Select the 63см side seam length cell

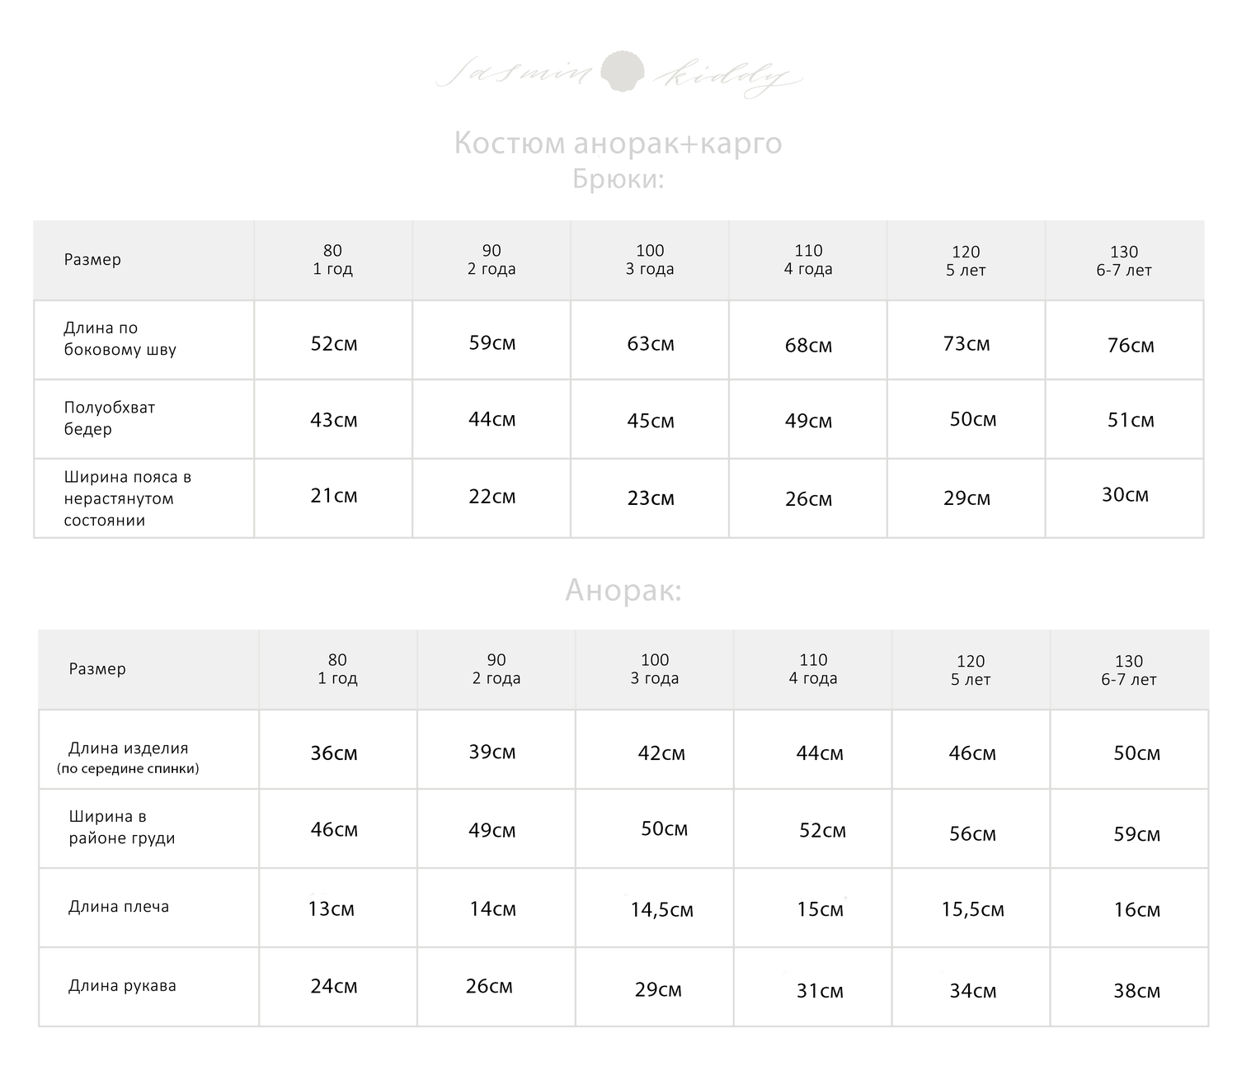[x=651, y=343]
